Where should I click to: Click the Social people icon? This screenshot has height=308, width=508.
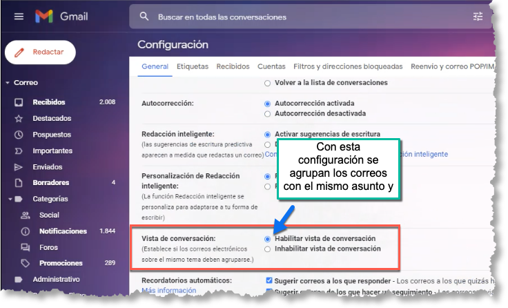[x=26, y=215]
